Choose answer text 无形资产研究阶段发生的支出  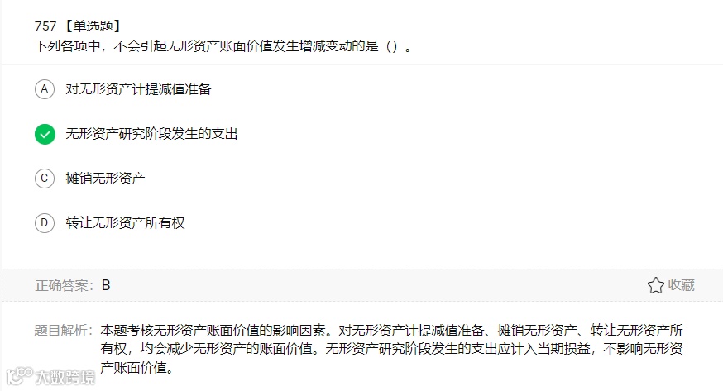pos(151,134)
